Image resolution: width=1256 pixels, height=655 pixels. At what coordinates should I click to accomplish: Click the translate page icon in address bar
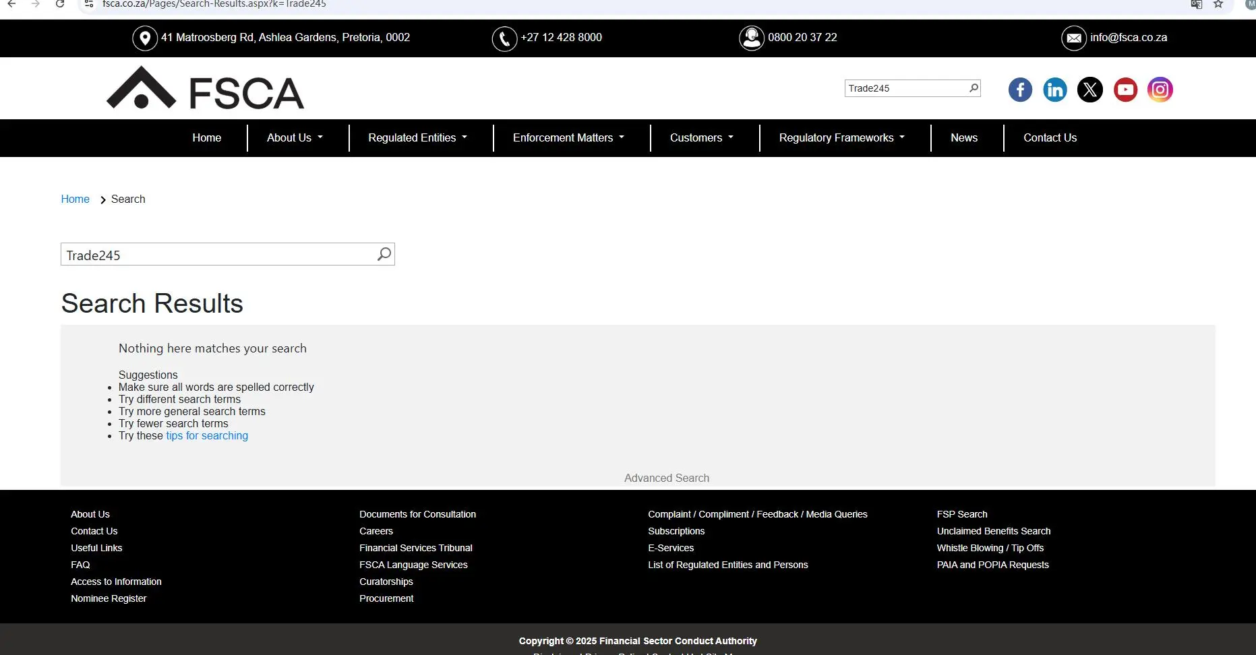pyautogui.click(x=1197, y=4)
